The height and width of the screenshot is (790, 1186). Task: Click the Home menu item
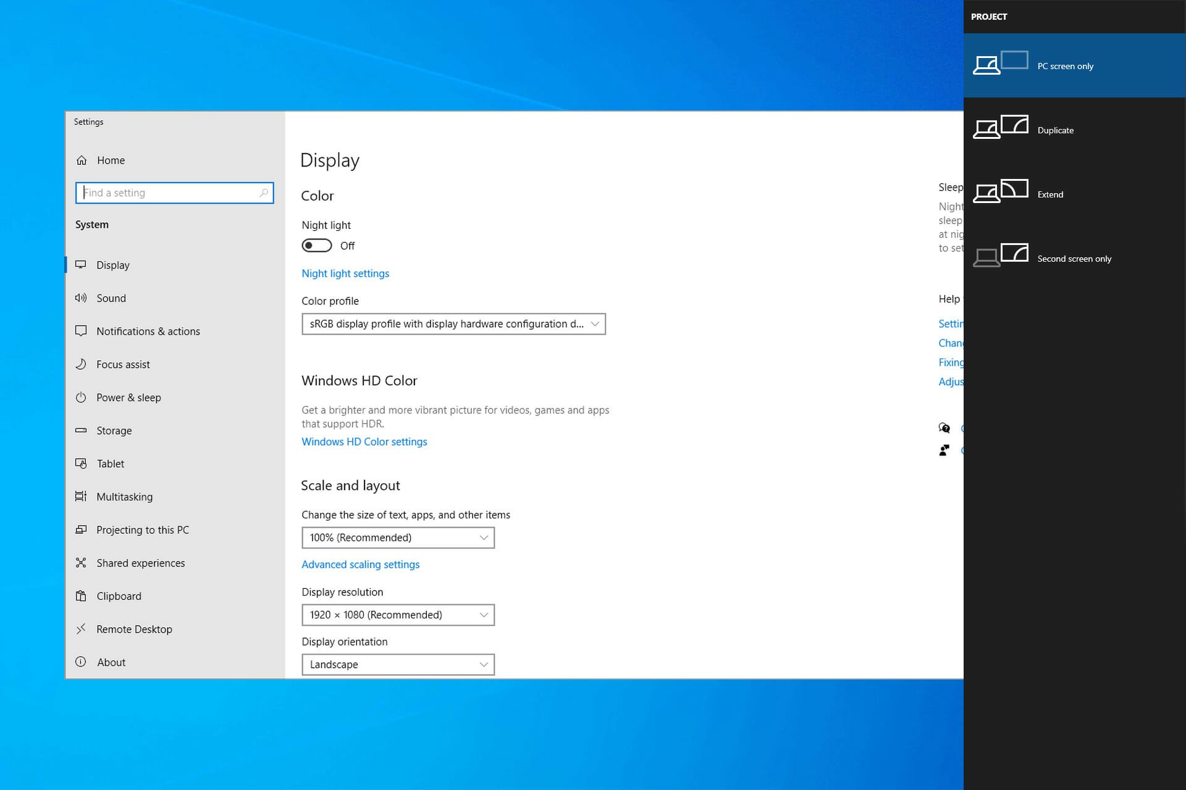(111, 160)
